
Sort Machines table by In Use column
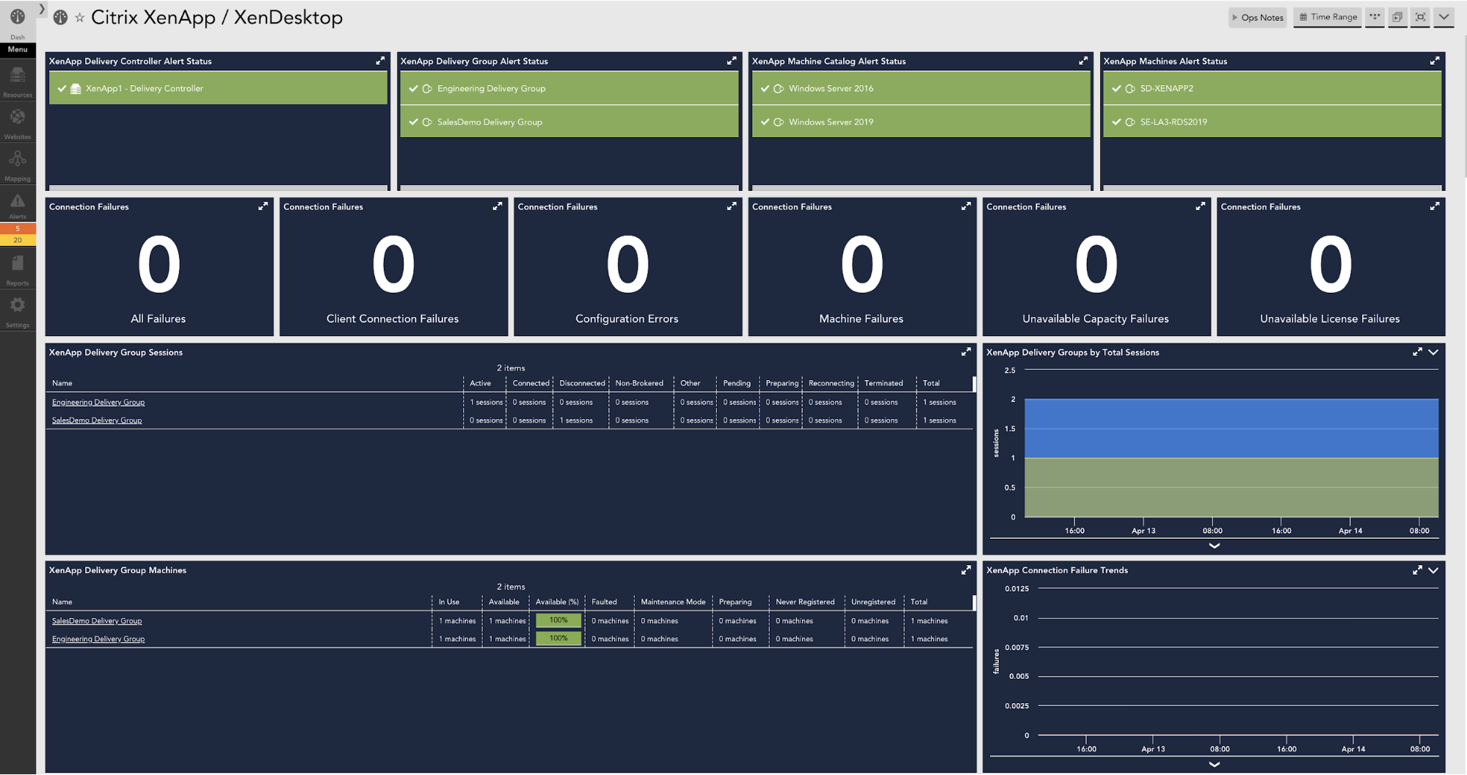[449, 602]
